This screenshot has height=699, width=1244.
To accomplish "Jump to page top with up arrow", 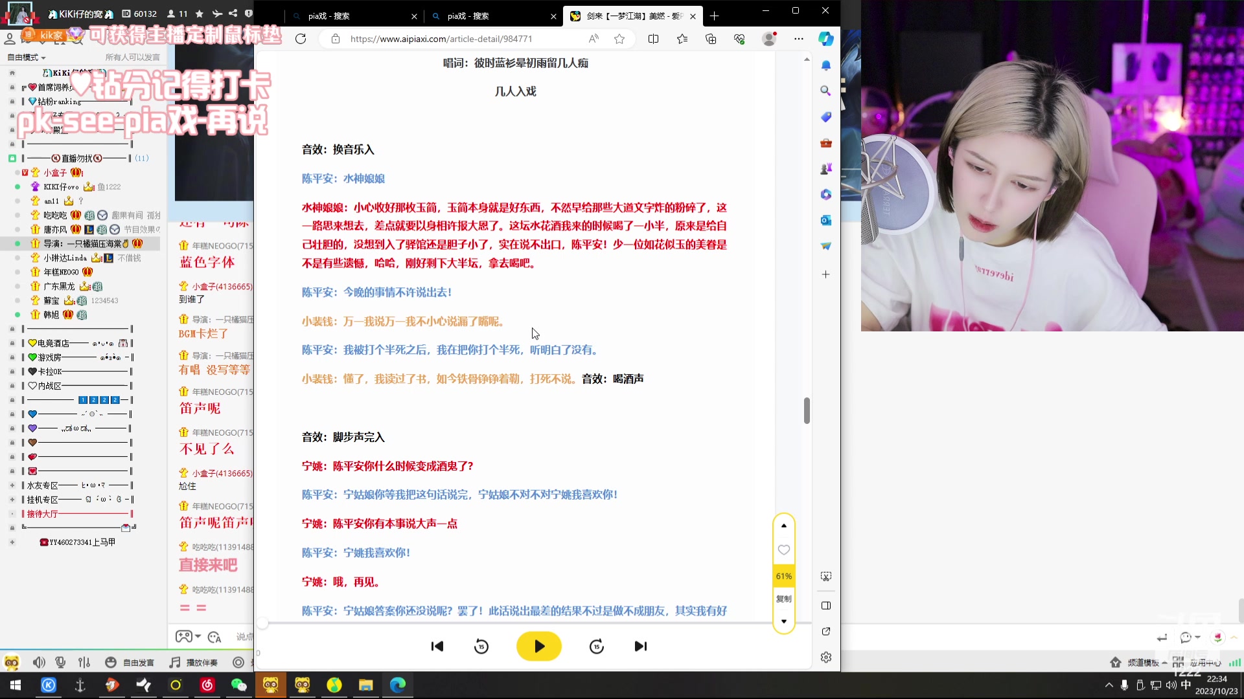I will point(783,526).
